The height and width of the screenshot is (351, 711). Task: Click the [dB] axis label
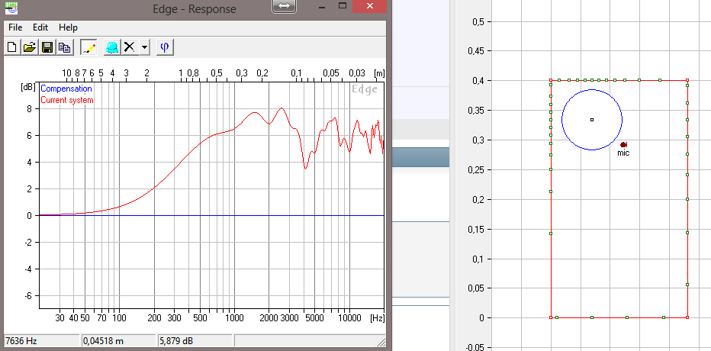28,87
